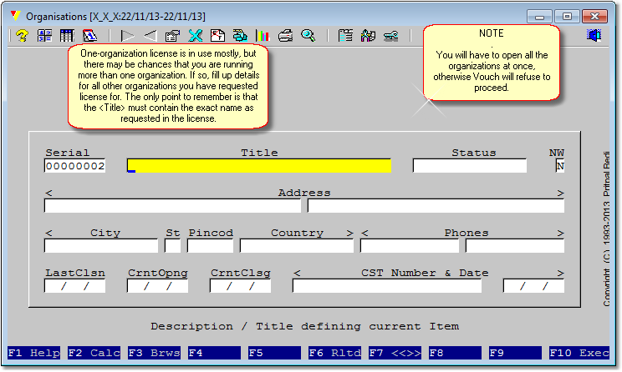Click the printer icon in toolbar

pyautogui.click(x=286, y=36)
